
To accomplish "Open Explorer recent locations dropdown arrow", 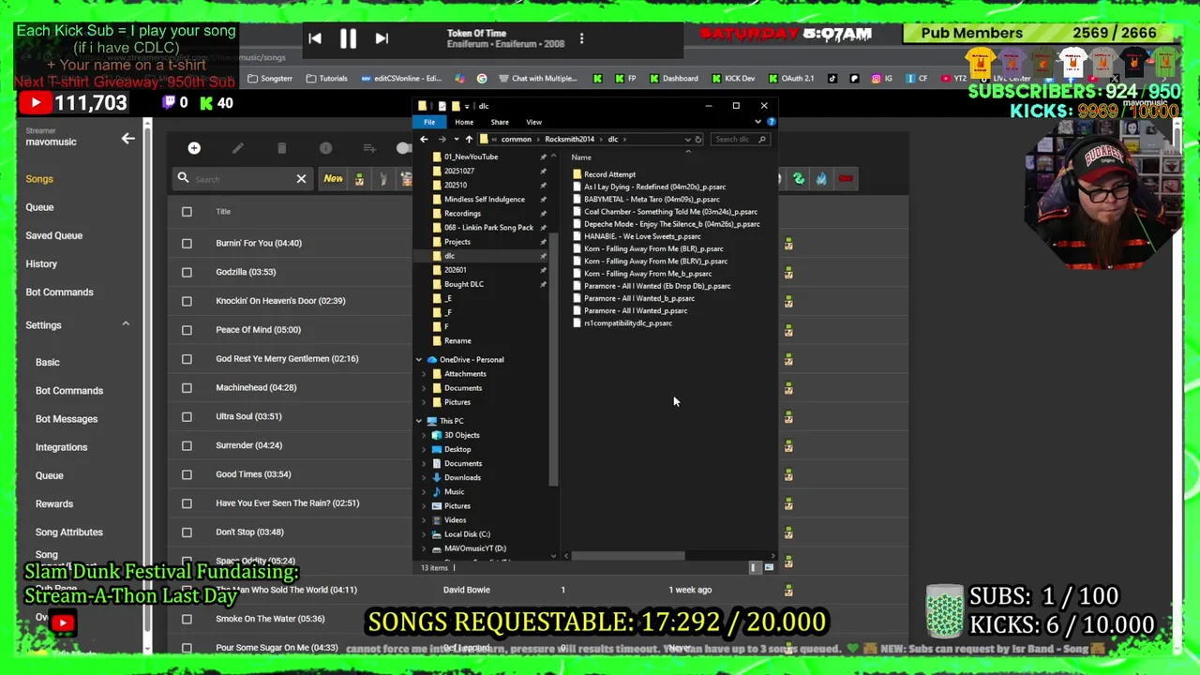I will [x=456, y=140].
